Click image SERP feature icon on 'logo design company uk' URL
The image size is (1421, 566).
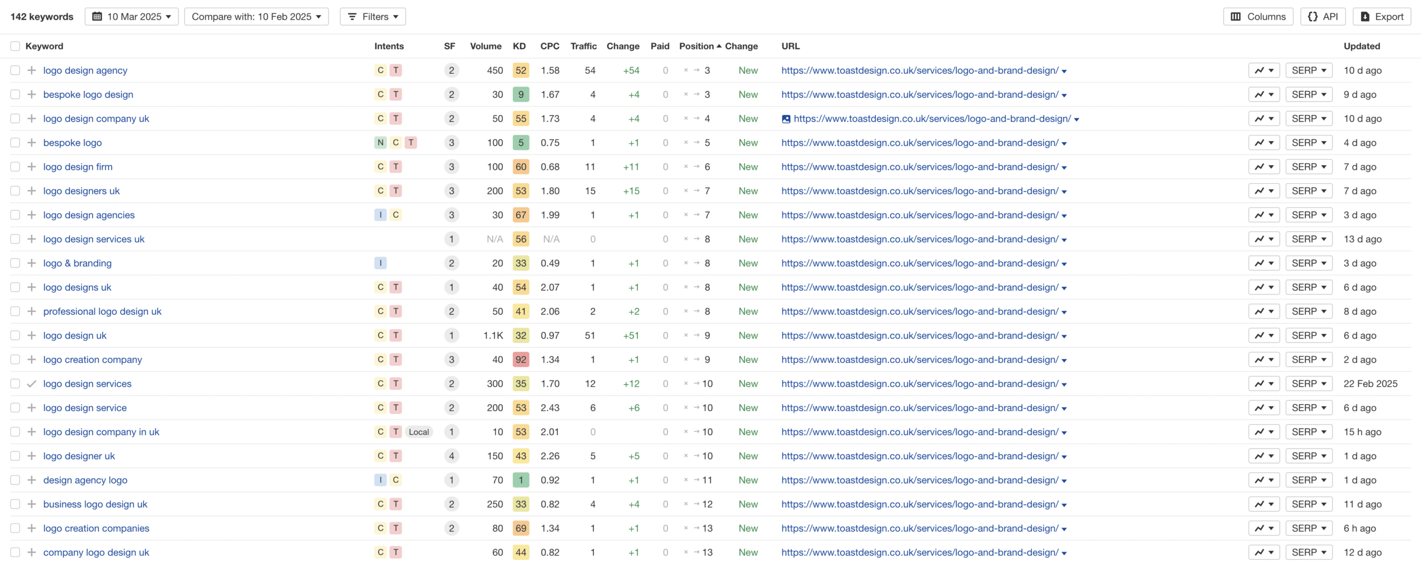click(x=786, y=119)
